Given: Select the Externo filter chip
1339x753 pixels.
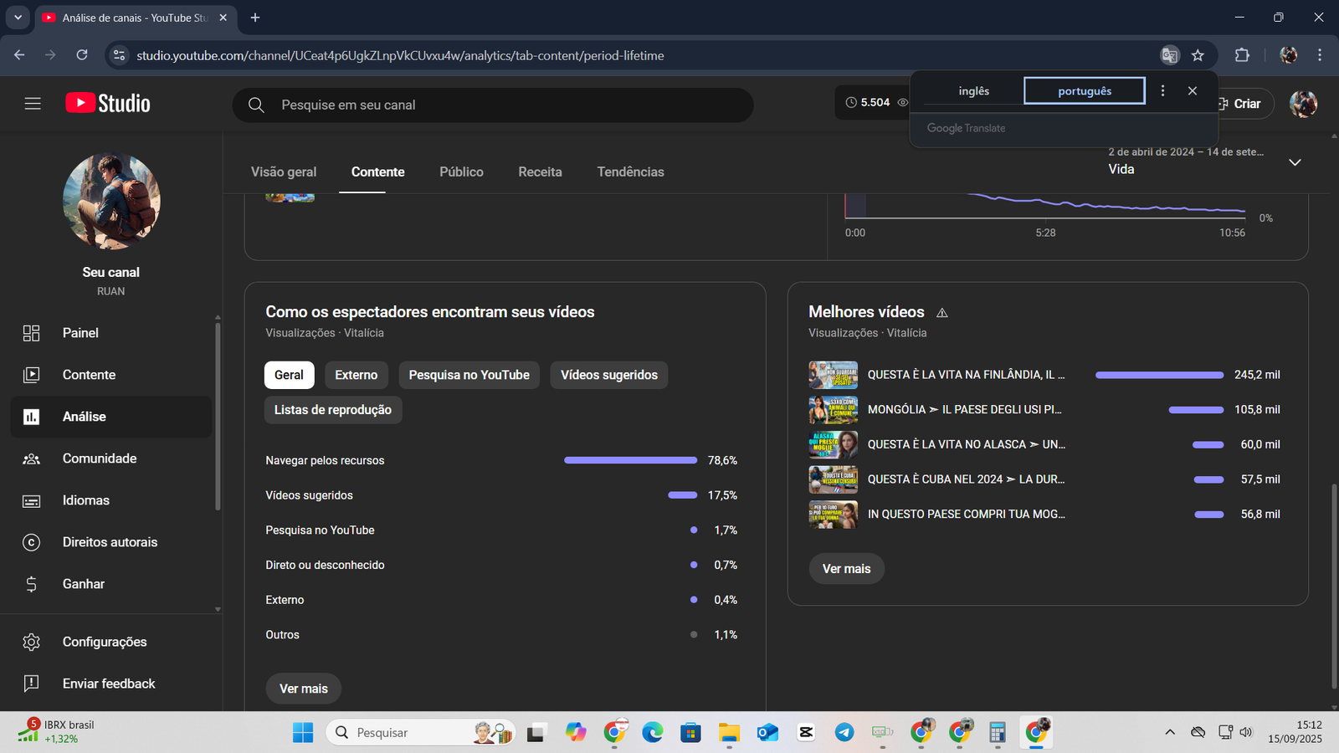Looking at the screenshot, I should [356, 375].
